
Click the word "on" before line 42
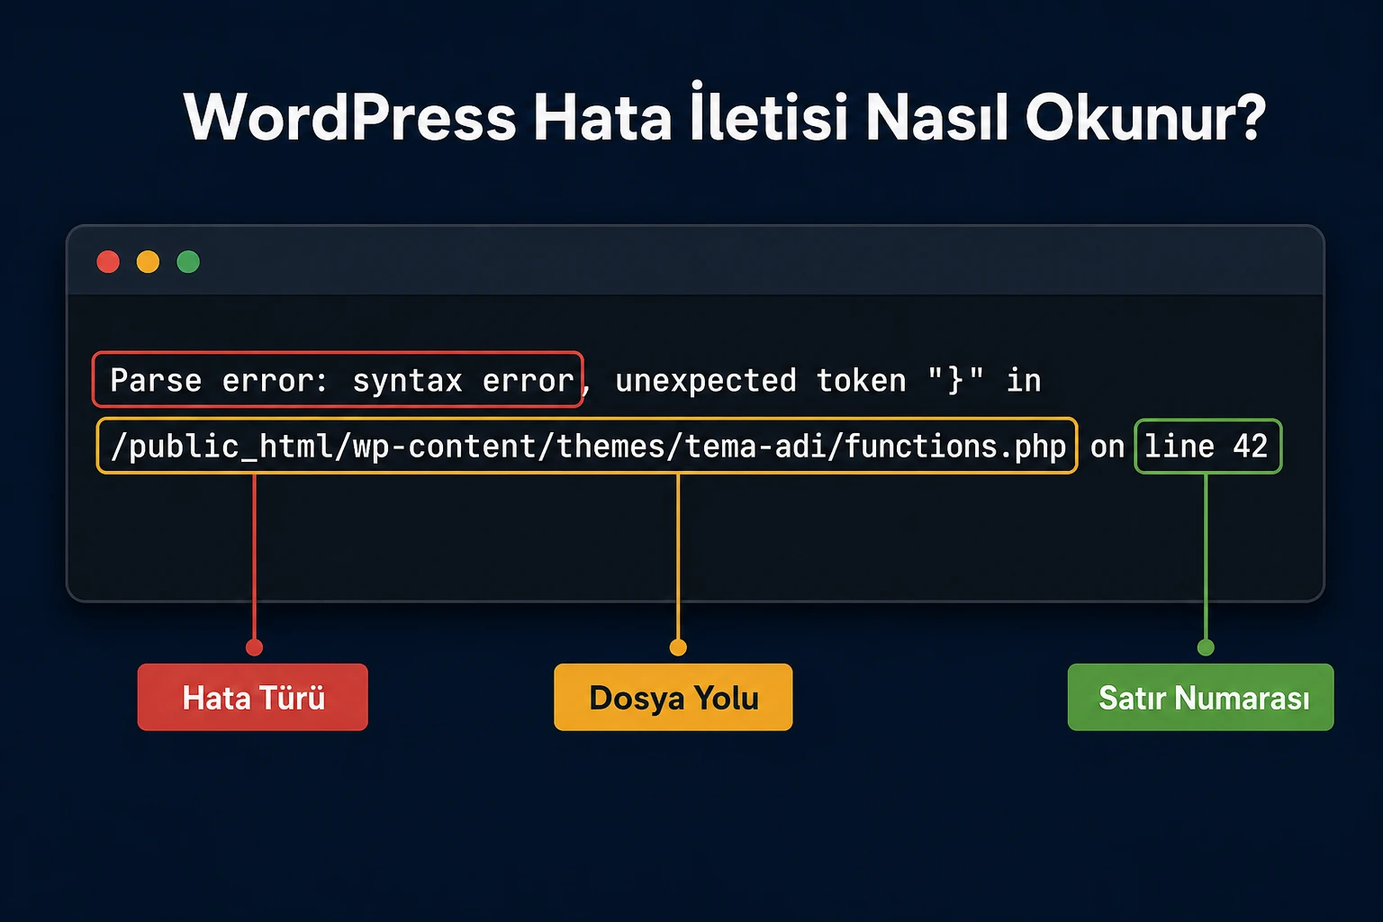click(x=1107, y=447)
